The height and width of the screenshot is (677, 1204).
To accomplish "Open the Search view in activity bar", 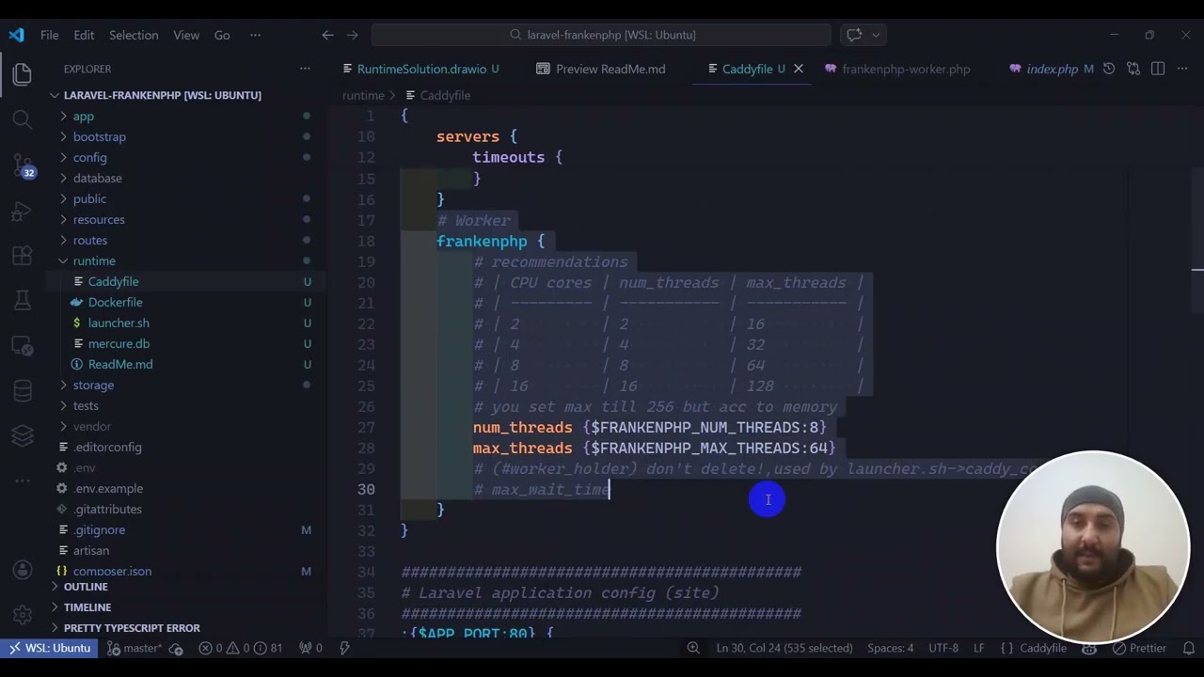I will tap(23, 119).
